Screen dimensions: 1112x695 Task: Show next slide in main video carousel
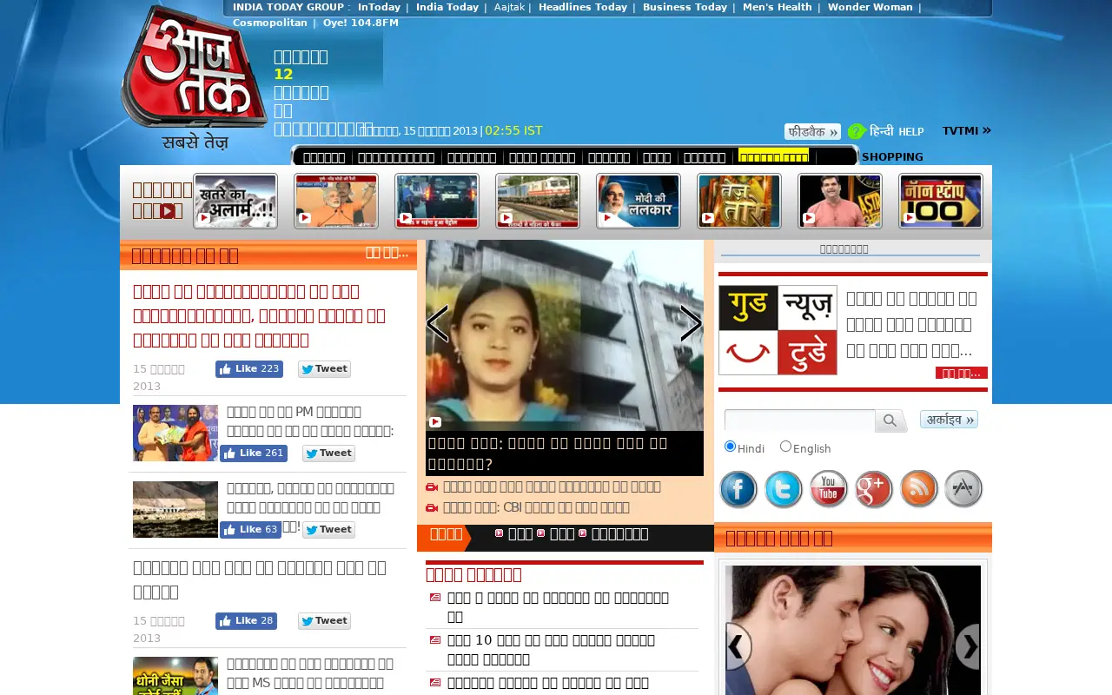692,324
